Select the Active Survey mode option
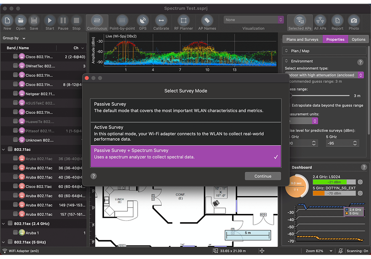This screenshot has height=259, width=371. click(x=186, y=134)
